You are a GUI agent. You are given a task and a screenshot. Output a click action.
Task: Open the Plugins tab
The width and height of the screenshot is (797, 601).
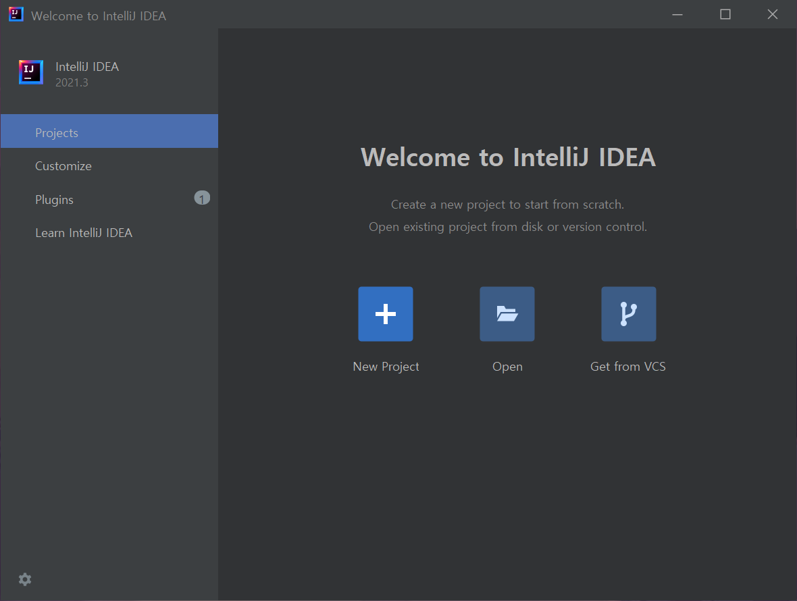pos(109,199)
